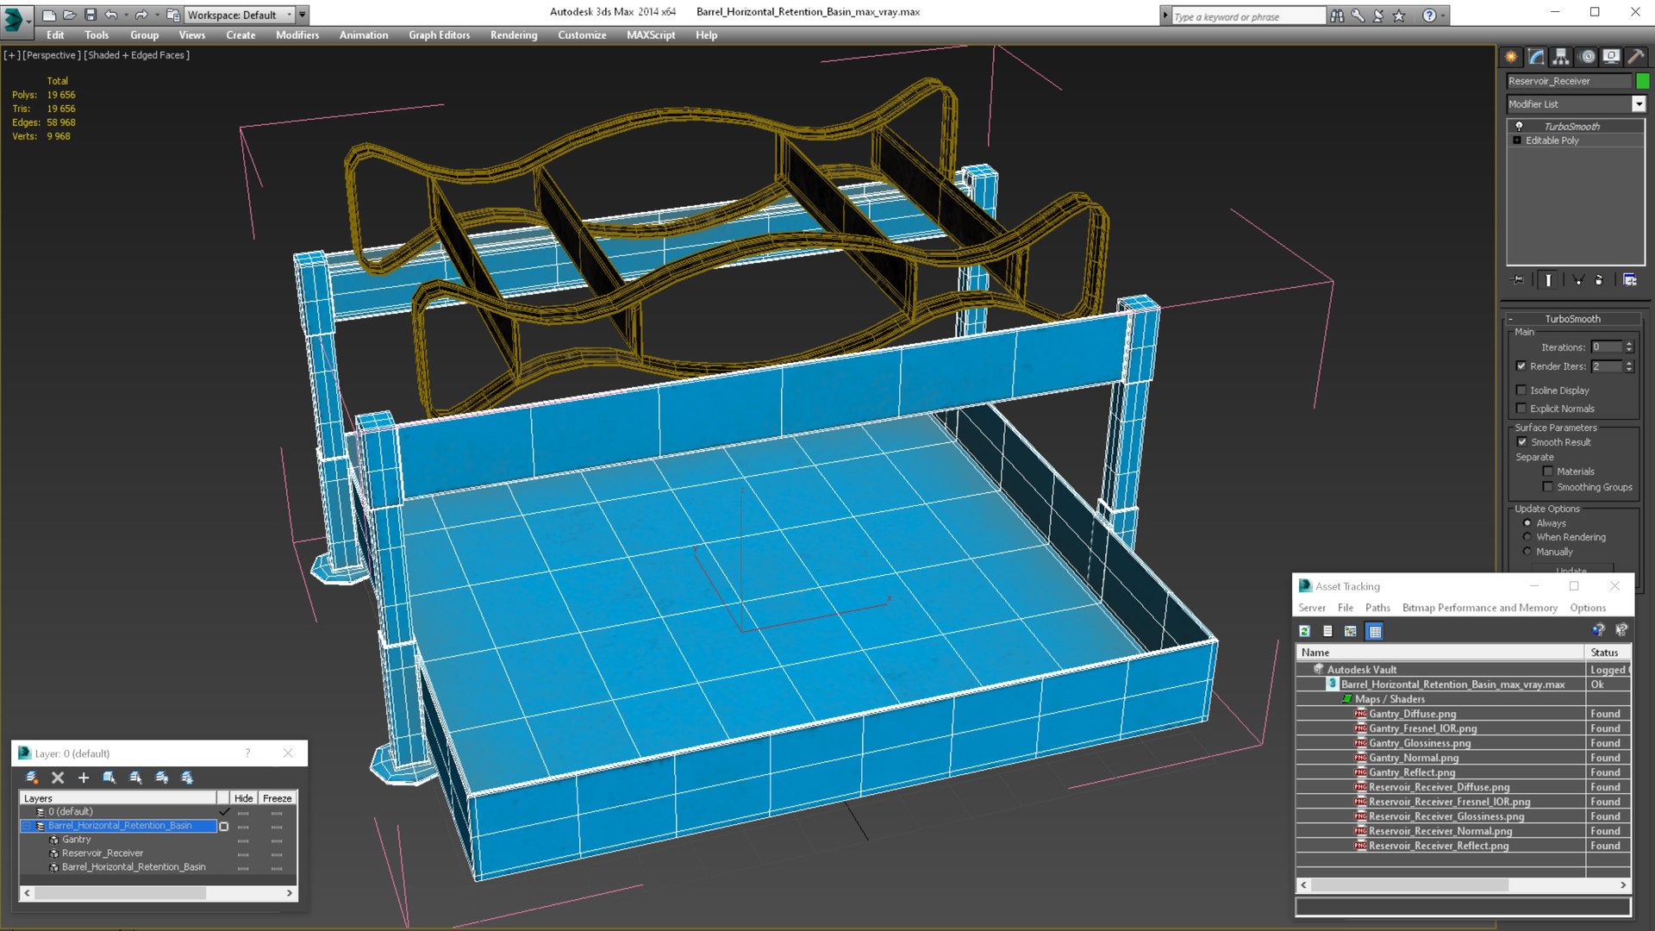This screenshot has width=1655, height=931.
Task: Open the Modifier List dropdown
Action: click(1638, 104)
